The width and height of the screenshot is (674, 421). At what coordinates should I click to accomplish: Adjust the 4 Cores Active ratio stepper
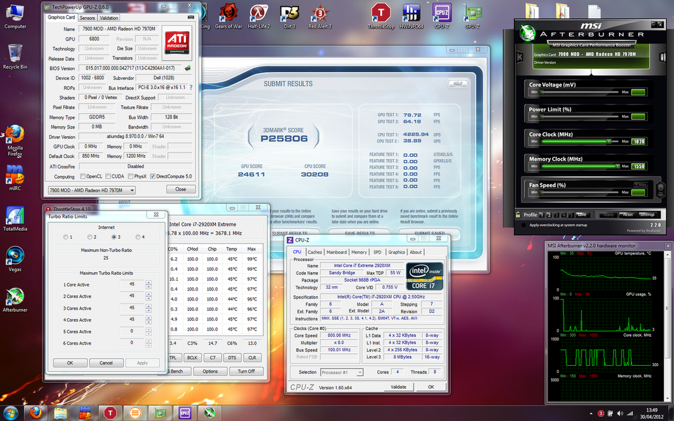tap(148, 319)
